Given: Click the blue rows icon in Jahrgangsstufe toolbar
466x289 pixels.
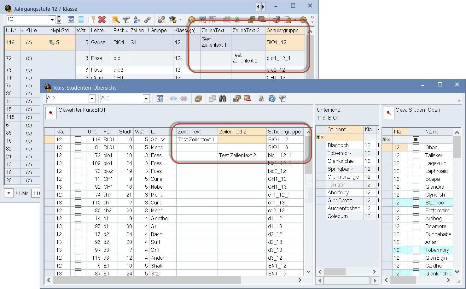Looking at the screenshot, I should 81,20.
